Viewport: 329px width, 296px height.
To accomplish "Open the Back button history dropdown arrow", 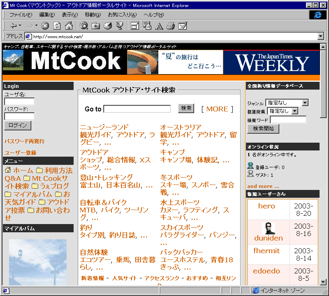I will 20,25.
